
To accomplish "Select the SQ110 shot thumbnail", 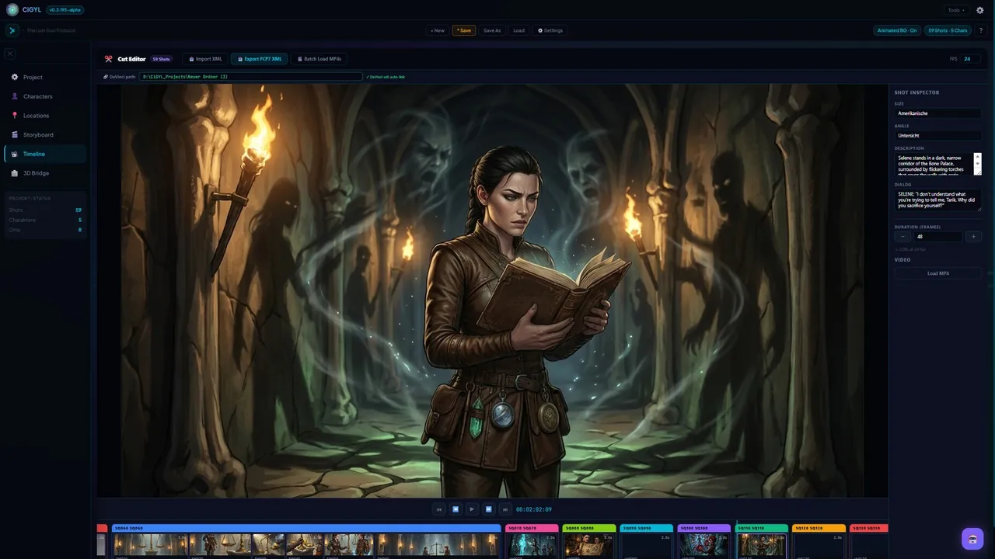I will [762, 545].
